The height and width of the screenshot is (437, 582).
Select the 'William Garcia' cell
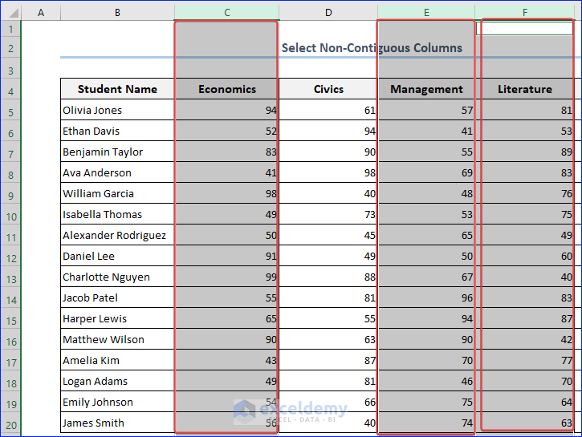(117, 193)
